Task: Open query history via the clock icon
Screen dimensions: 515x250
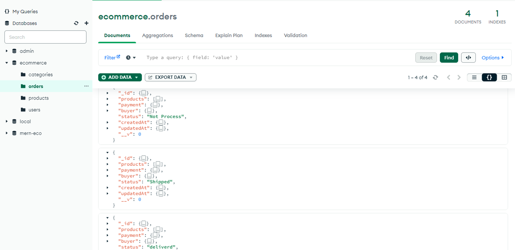Action: (128, 57)
